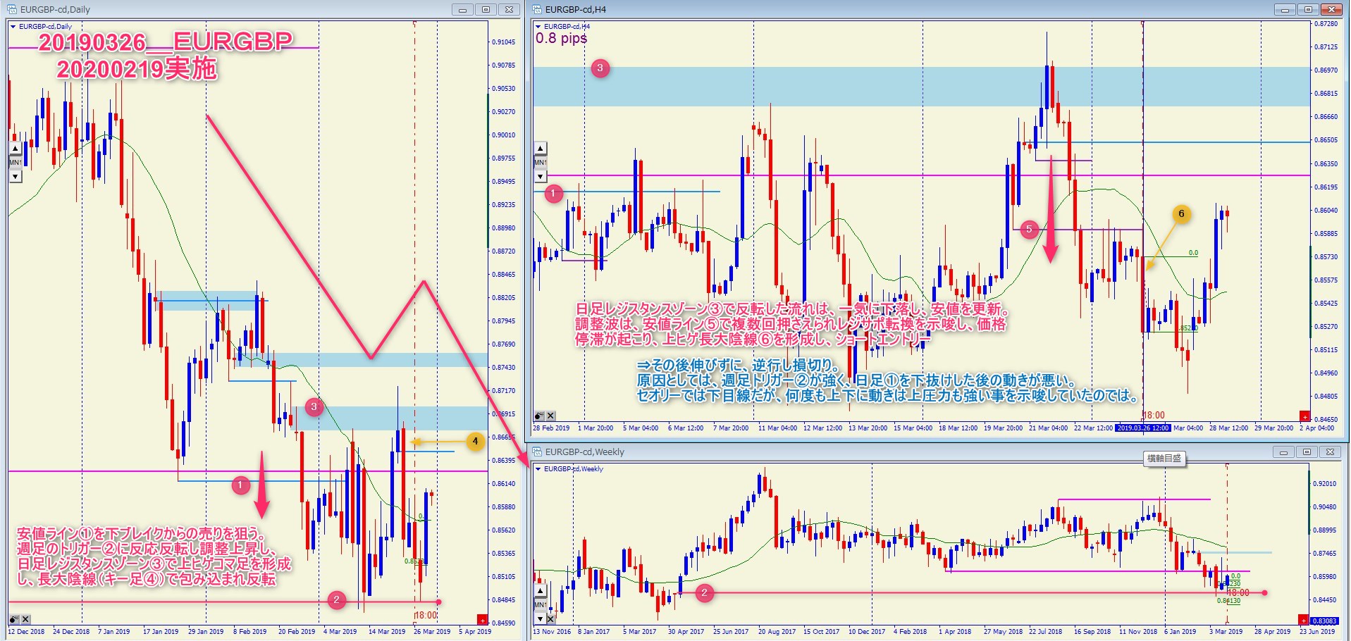Click the EURGBP-cd,Weekly window title icon
This screenshot has height=641, width=1351.
pyautogui.click(x=537, y=452)
